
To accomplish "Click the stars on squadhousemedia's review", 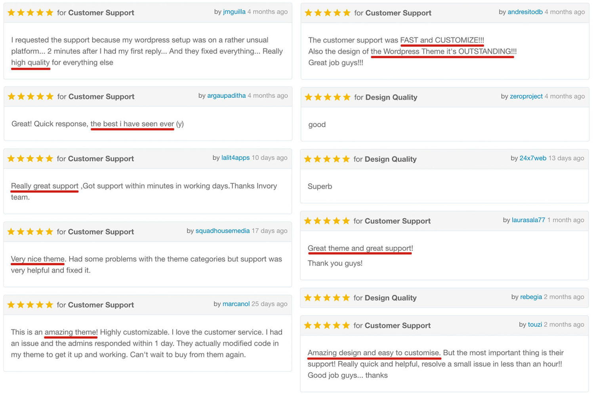I will click(x=30, y=232).
